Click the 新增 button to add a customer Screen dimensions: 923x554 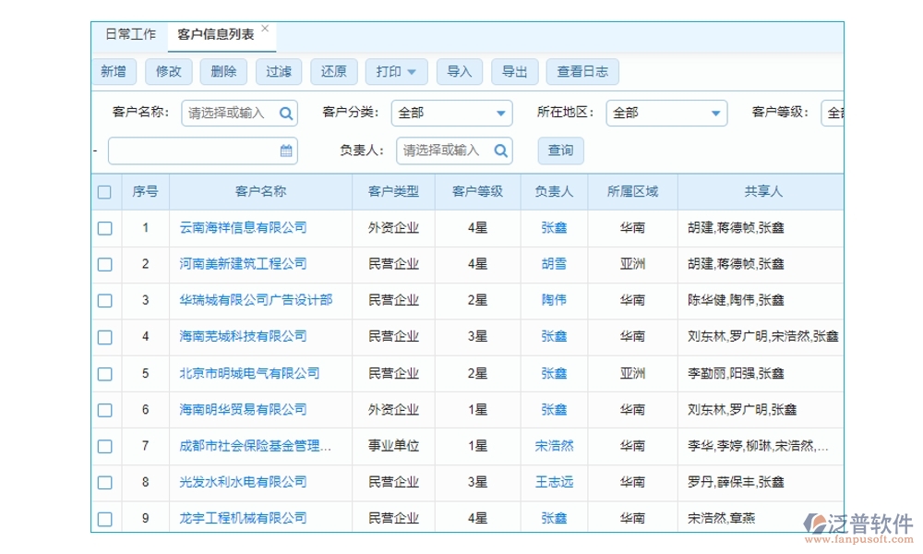click(x=112, y=71)
